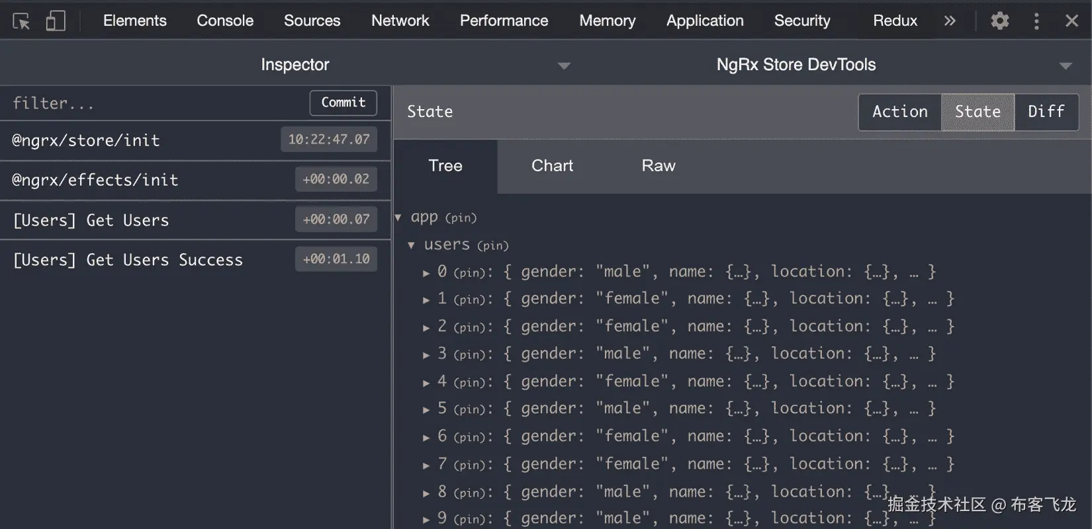Expand user item 5 arrow
The height and width of the screenshot is (529, 1092).
tap(426, 410)
